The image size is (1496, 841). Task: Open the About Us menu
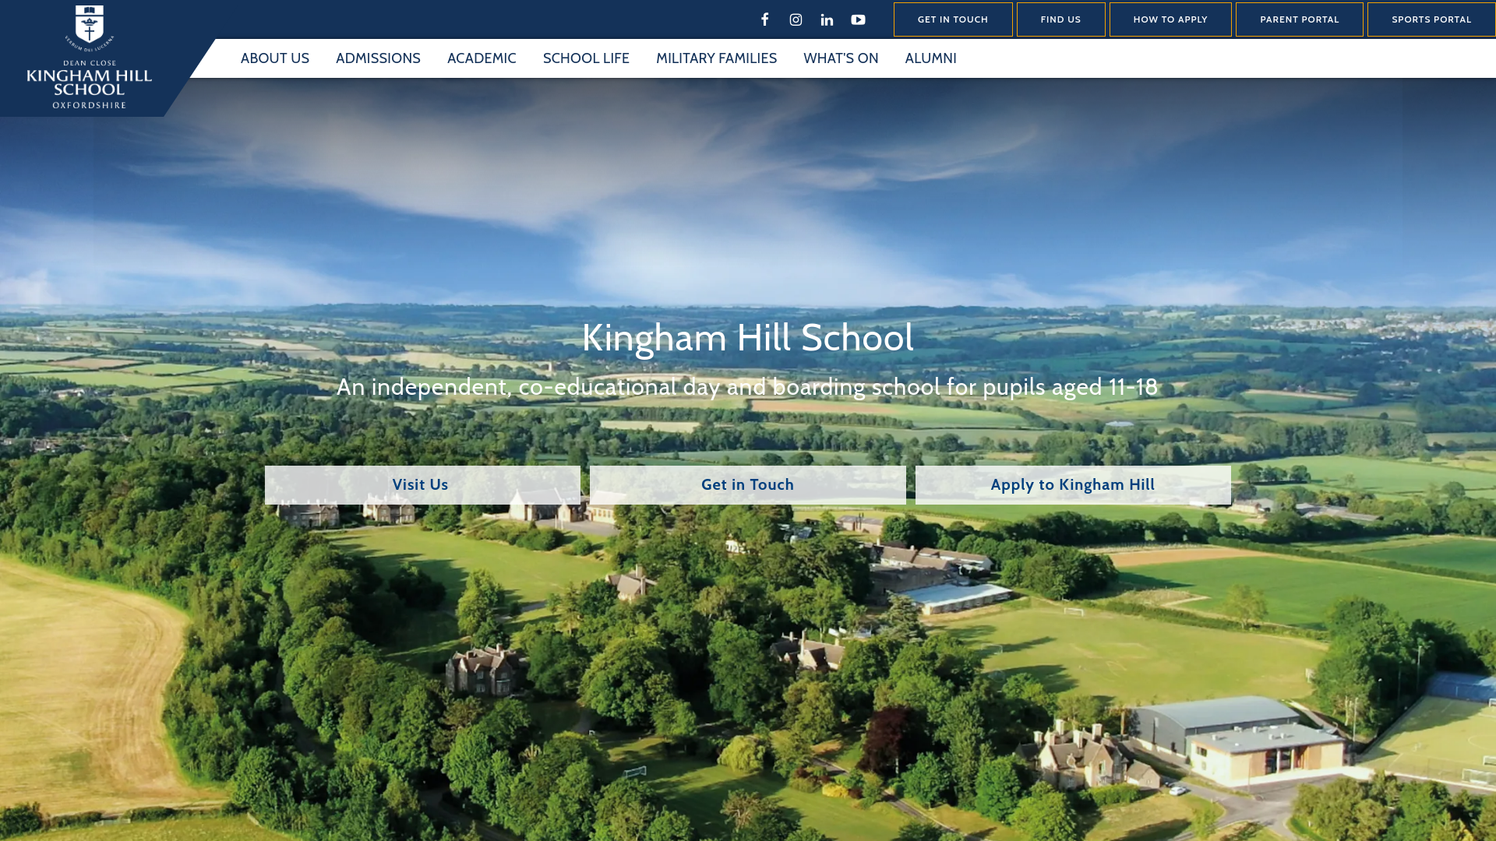275,58
